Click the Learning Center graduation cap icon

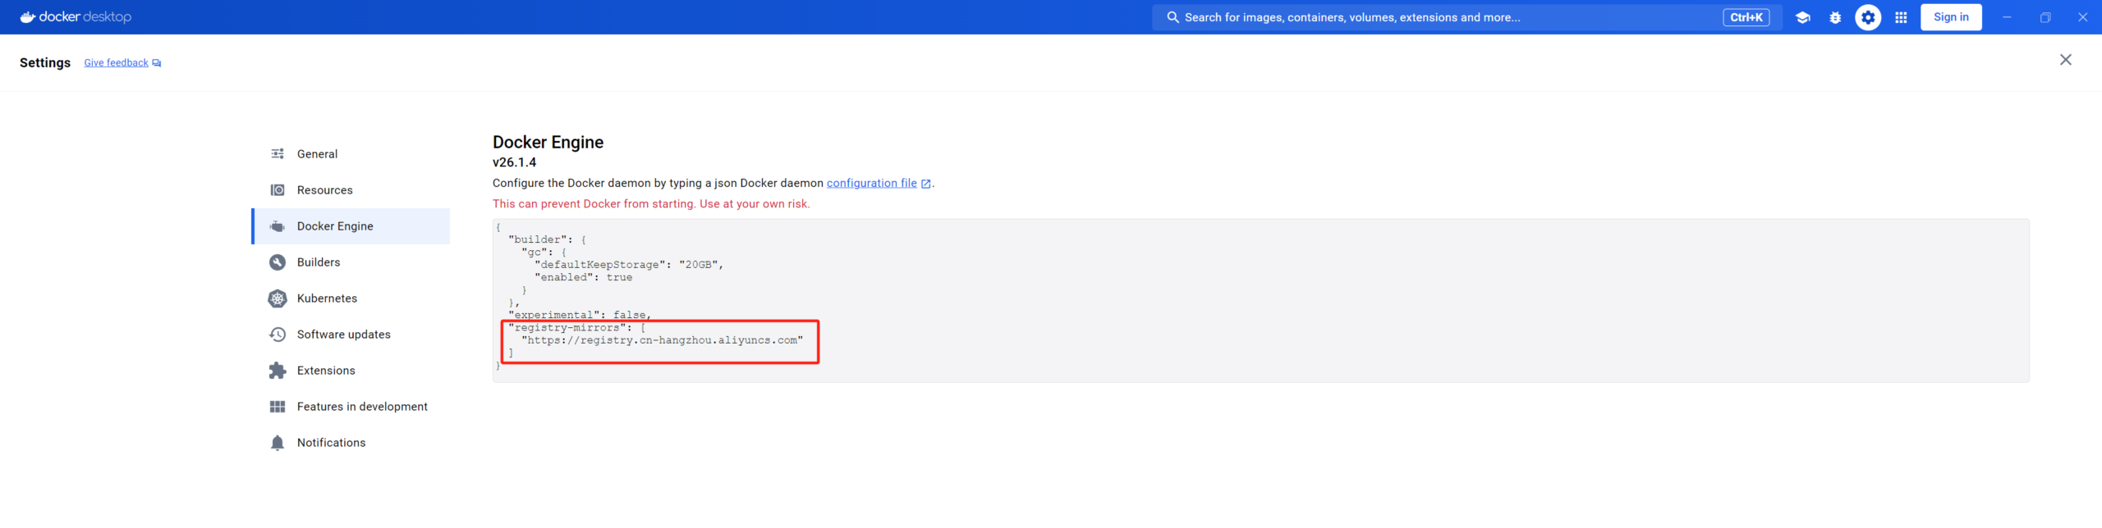point(1802,17)
